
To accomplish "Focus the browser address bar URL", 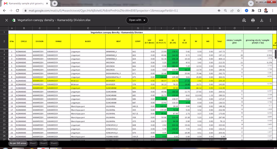I will [x=103, y=11].
